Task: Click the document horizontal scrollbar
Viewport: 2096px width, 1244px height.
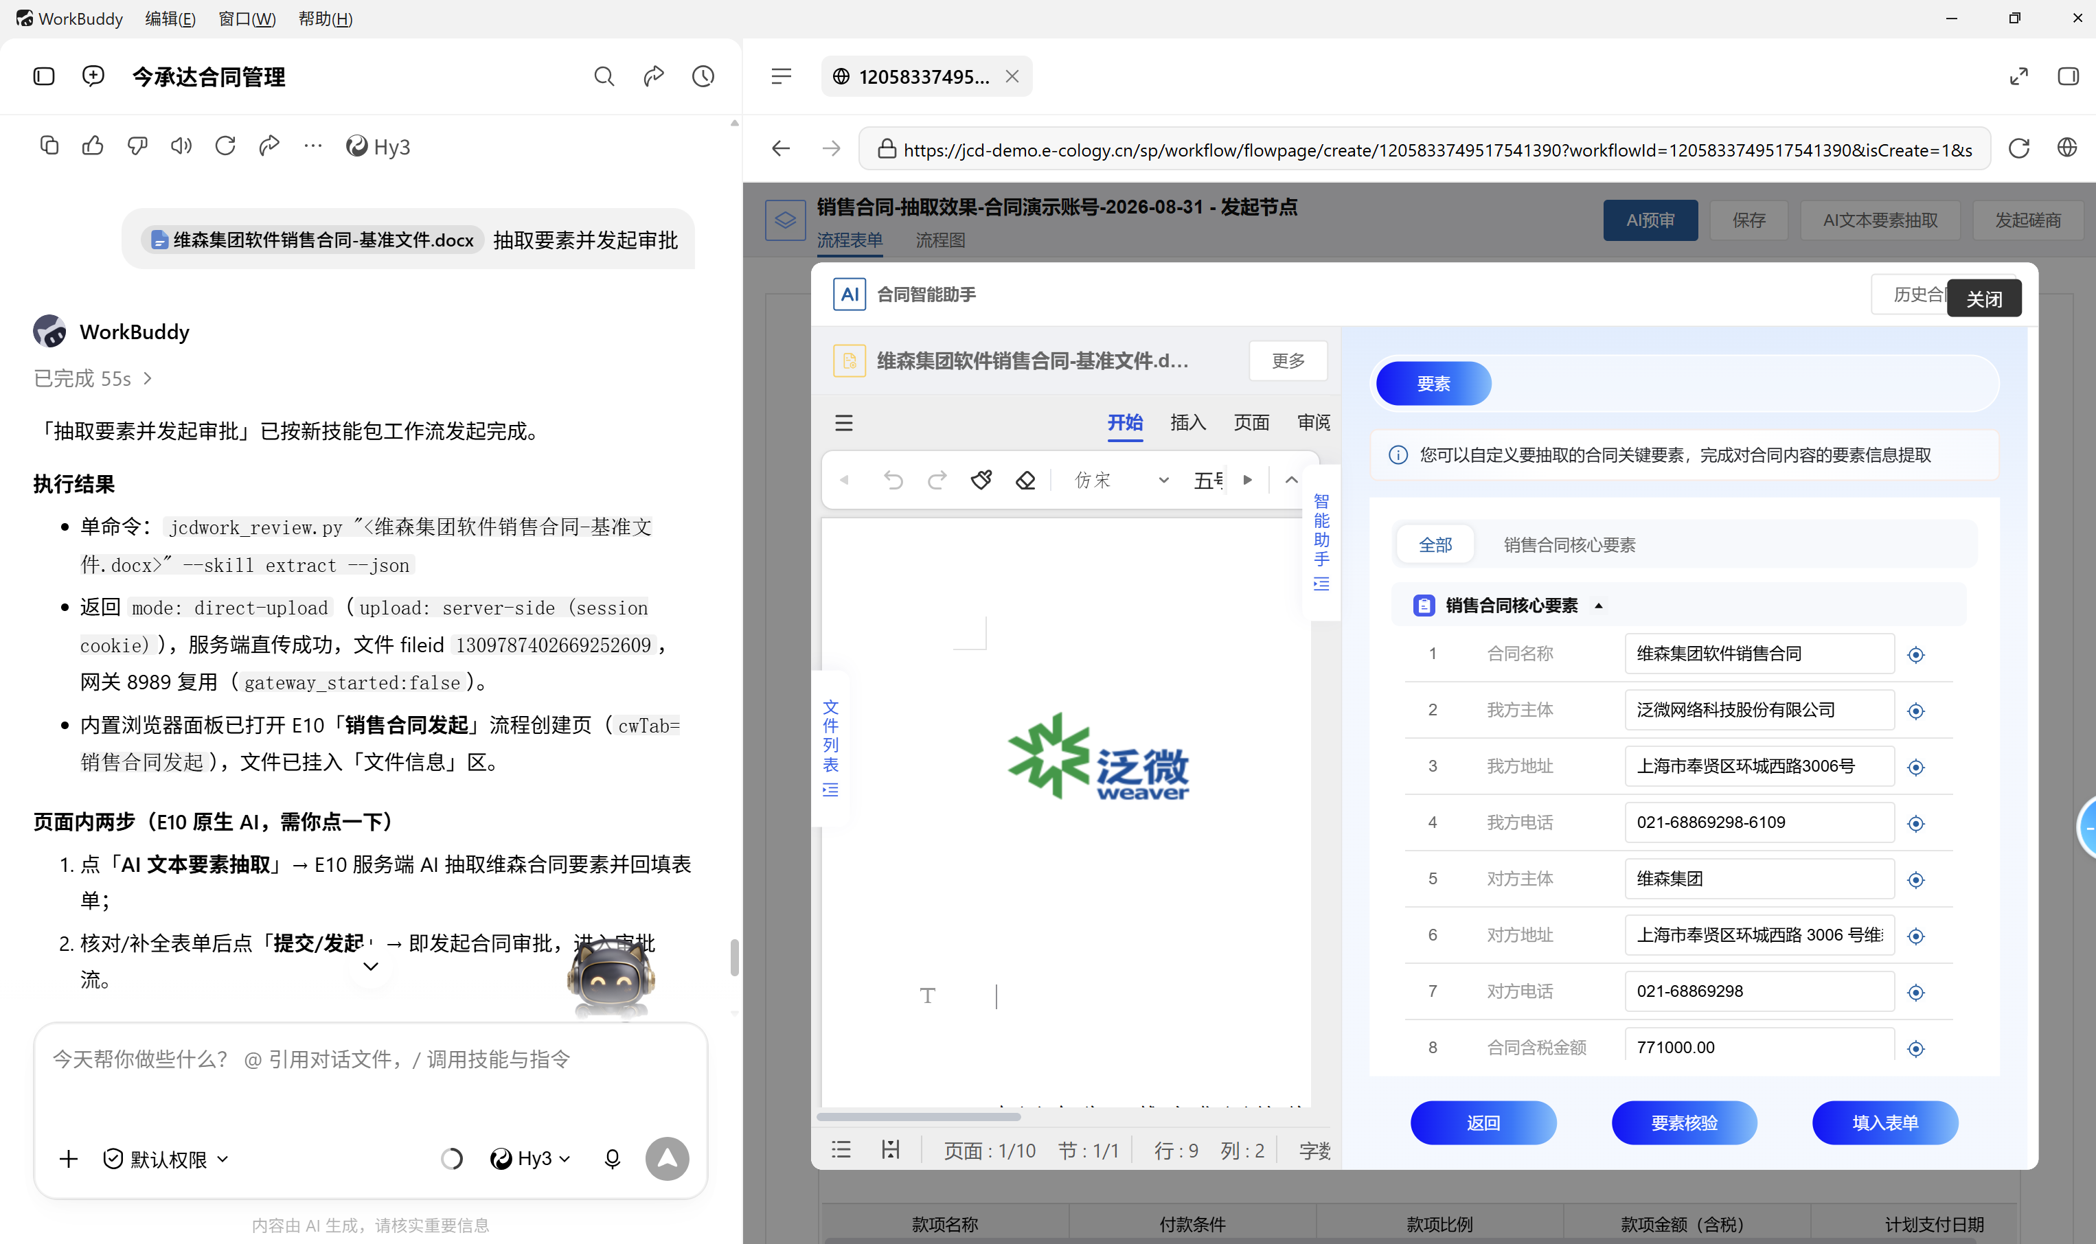Action: (x=919, y=1116)
